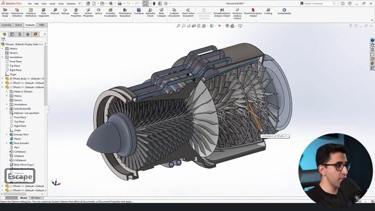375x211 pixels.
Task: Open FeatureManager Design Tree tab icon
Action: pos(4,35)
